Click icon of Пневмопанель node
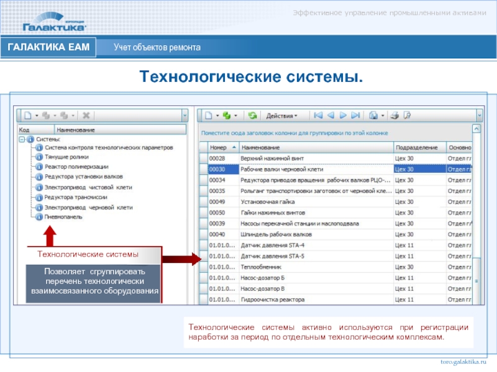The width and height of the screenshot is (497, 372). (39, 217)
